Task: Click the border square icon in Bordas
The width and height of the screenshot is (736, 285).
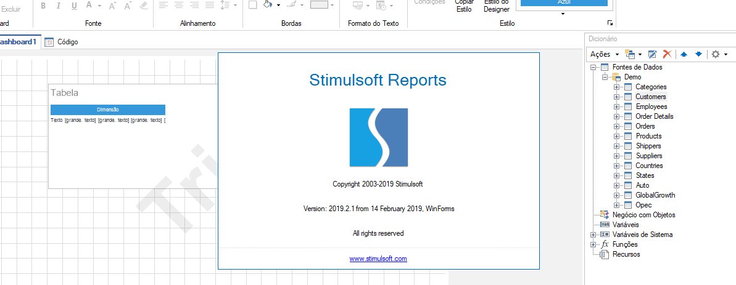Action: [x=252, y=5]
